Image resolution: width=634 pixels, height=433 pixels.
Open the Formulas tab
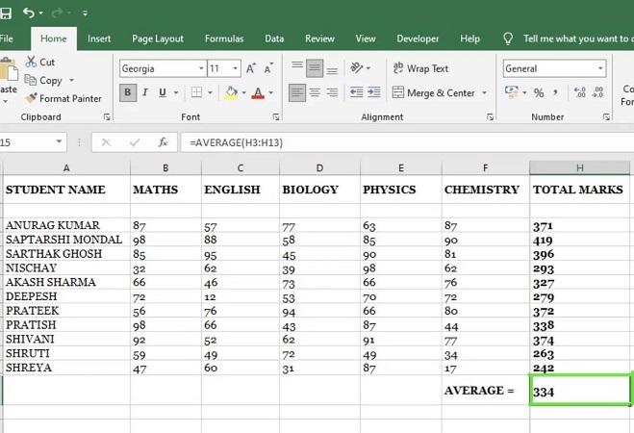point(224,38)
